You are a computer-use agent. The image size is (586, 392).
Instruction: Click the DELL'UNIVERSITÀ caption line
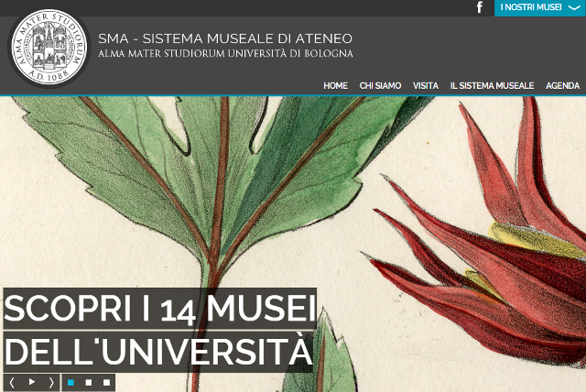(x=159, y=352)
